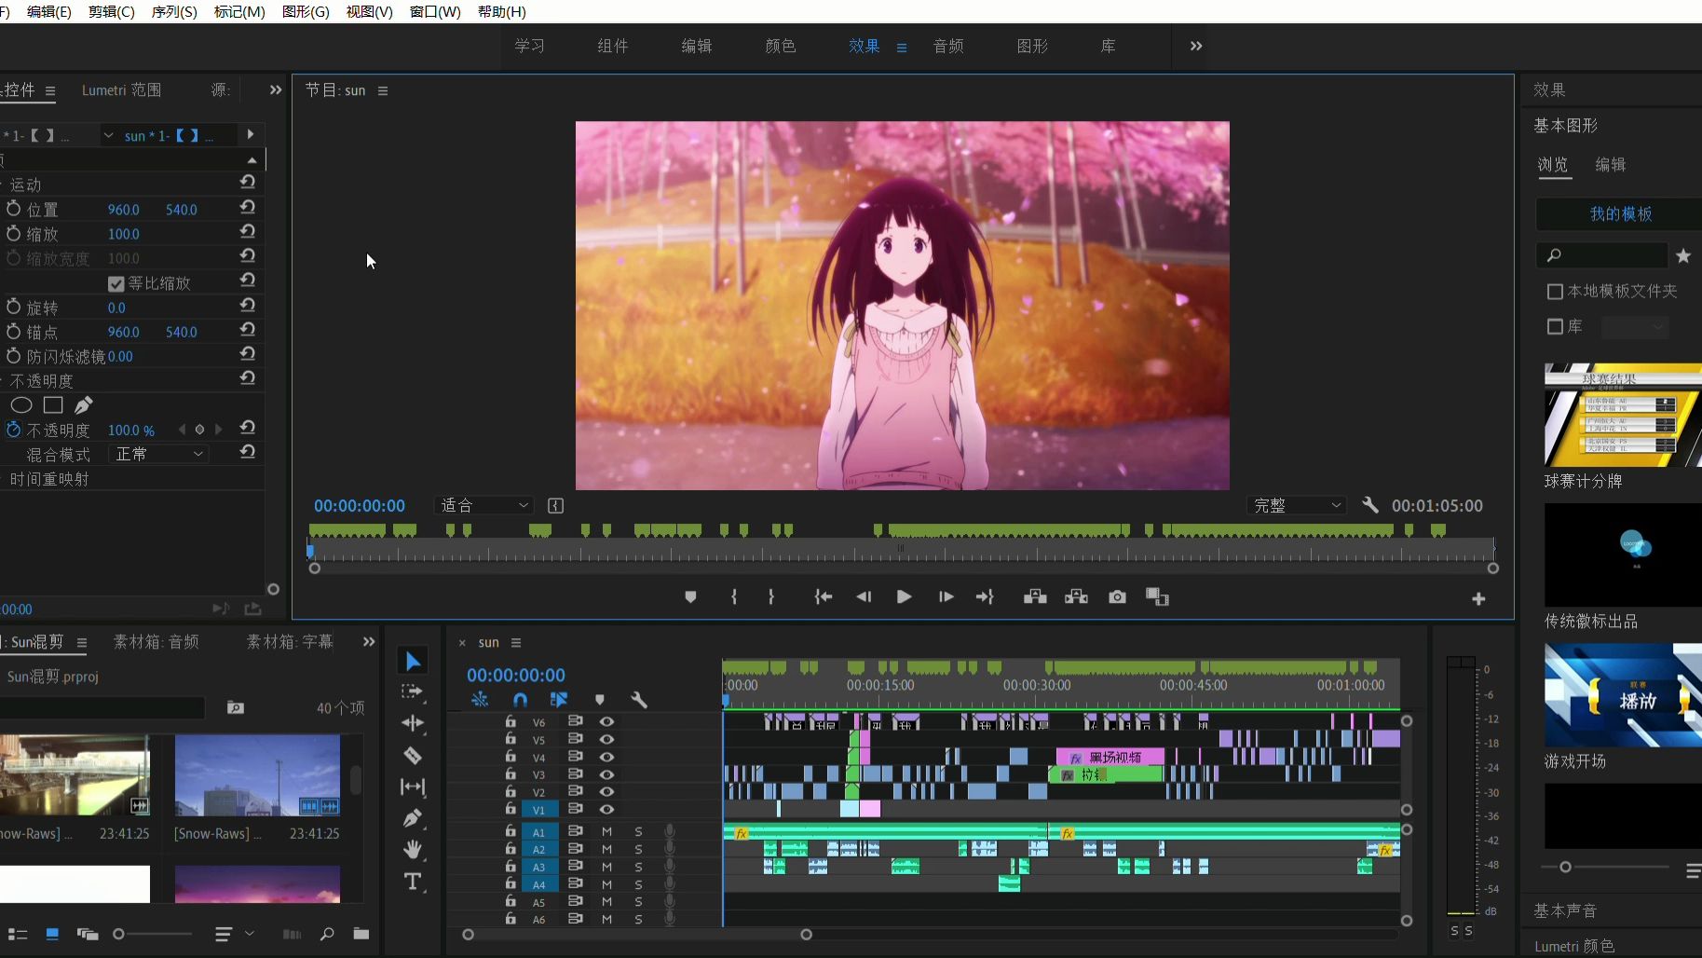The width and height of the screenshot is (1702, 958).
Task: Click the Lift button
Action: click(1035, 597)
